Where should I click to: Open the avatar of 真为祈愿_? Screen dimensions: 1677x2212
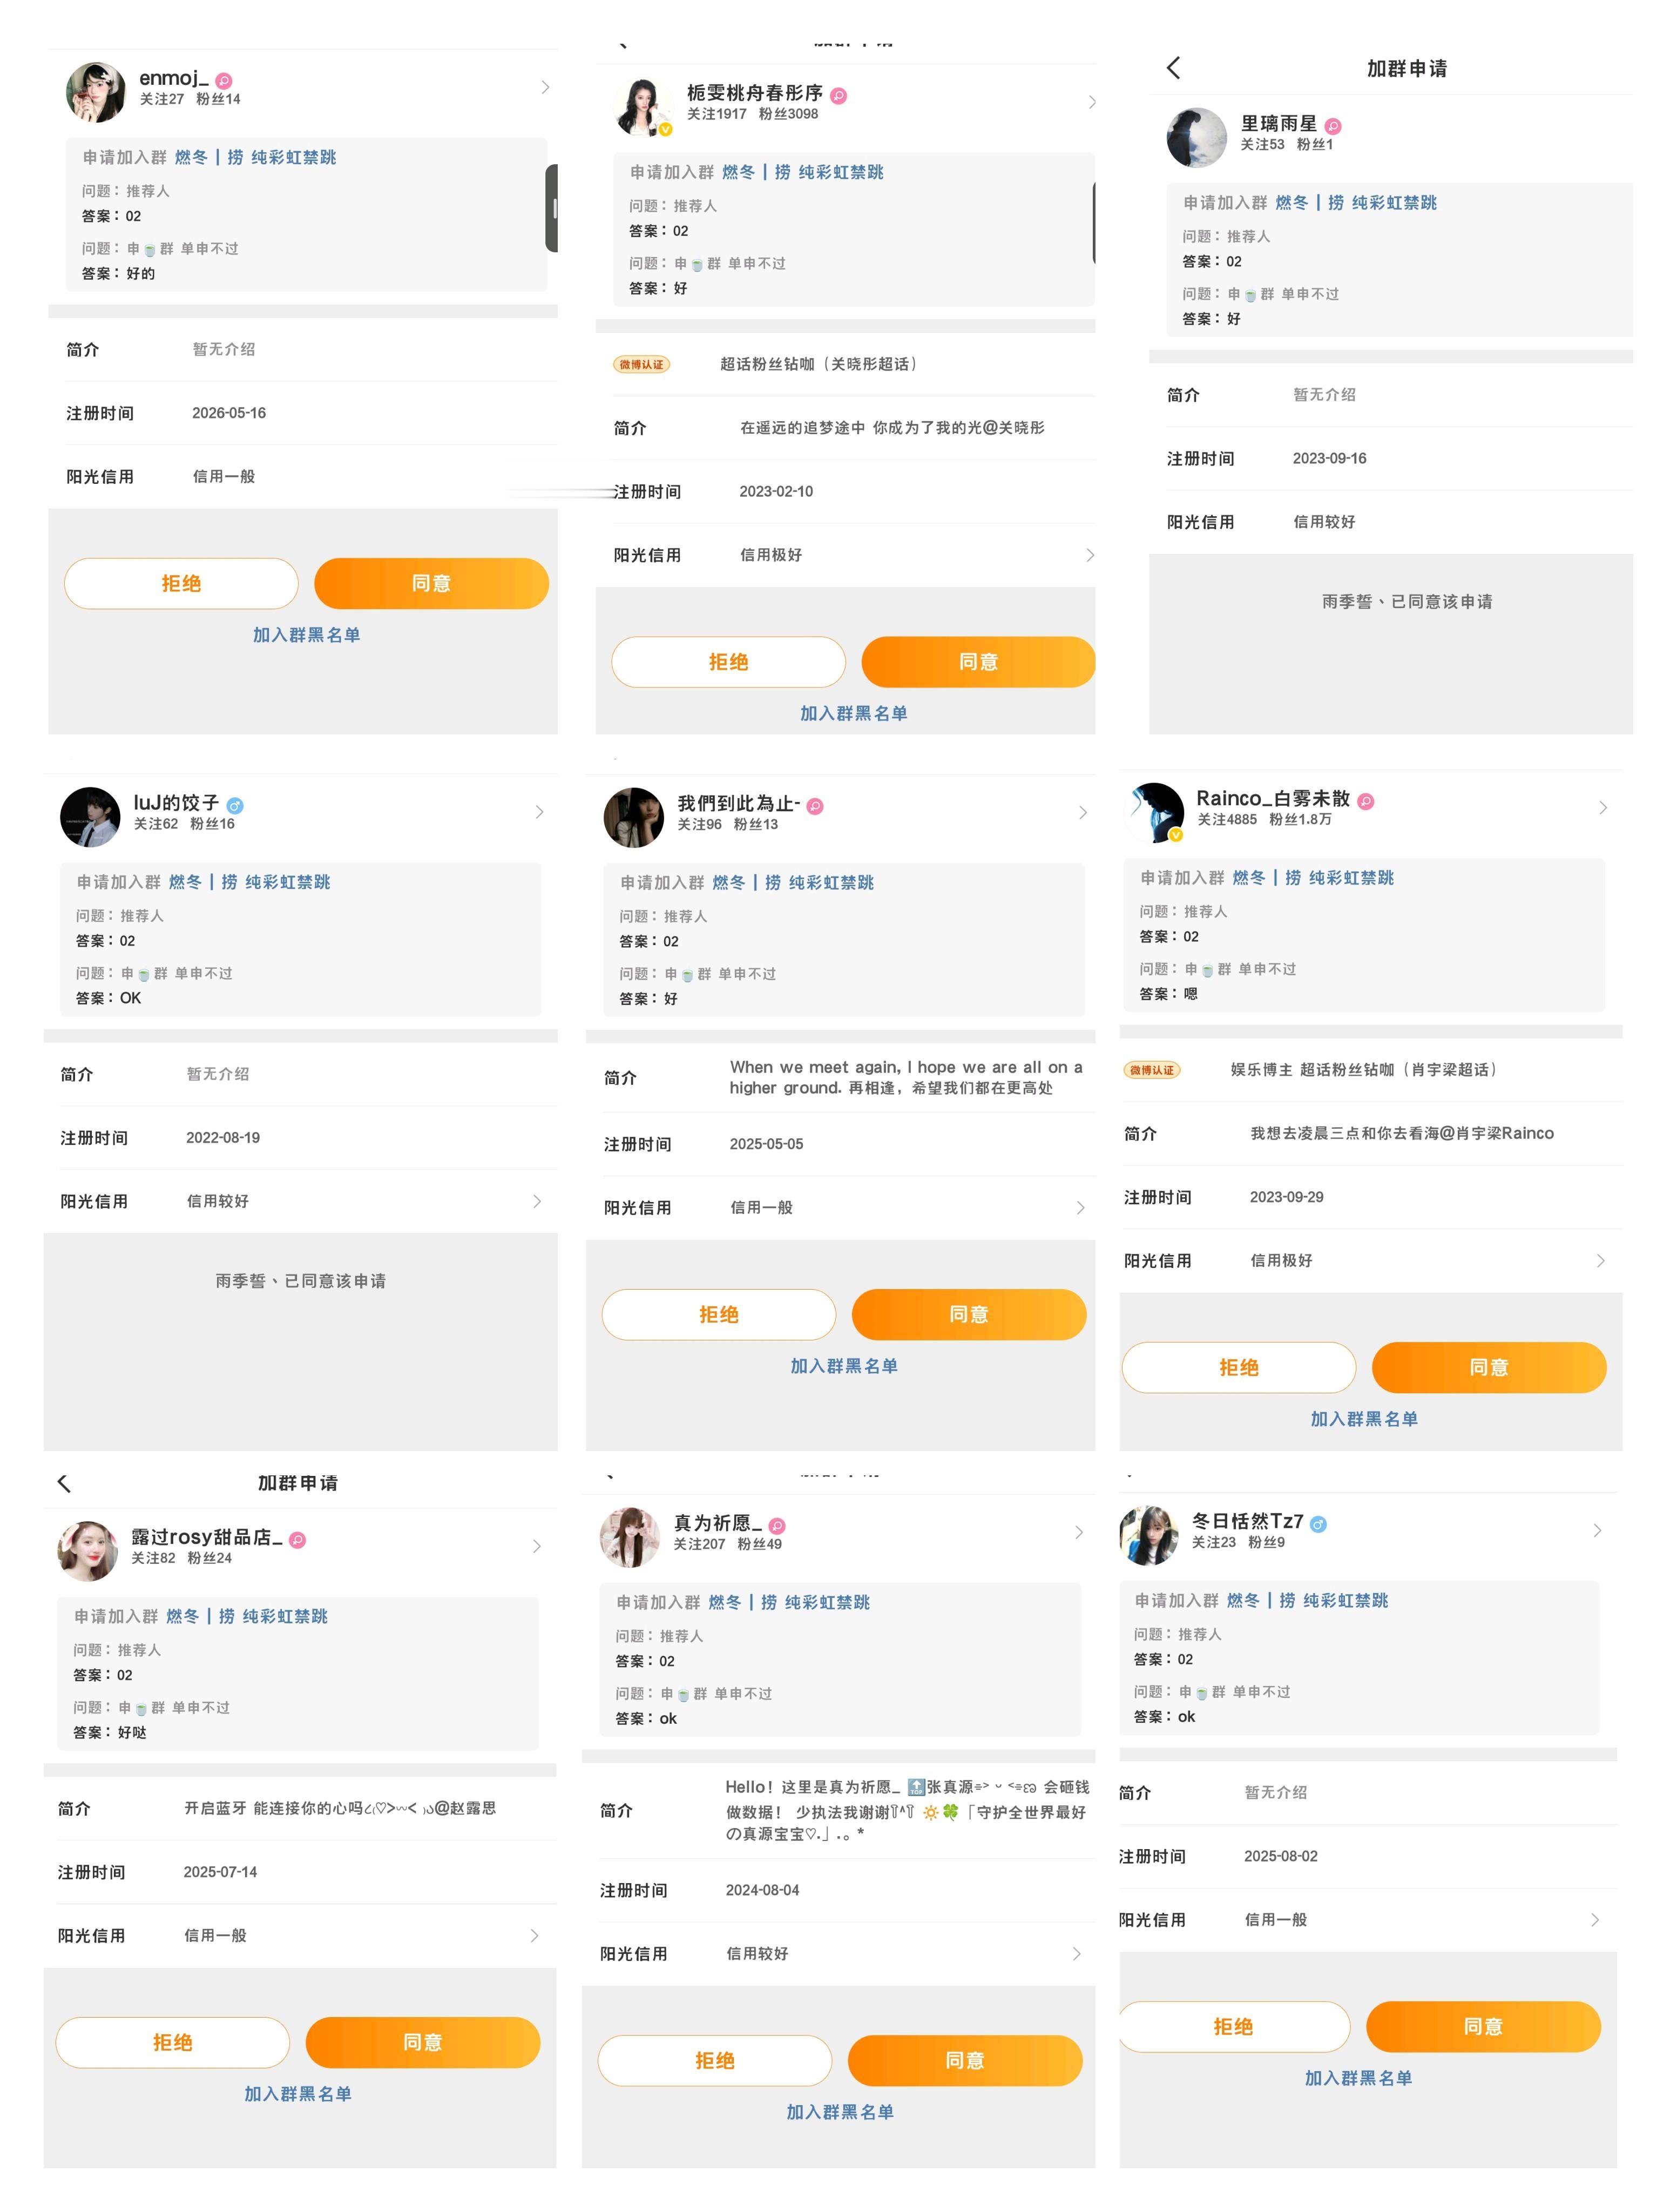tap(630, 1537)
